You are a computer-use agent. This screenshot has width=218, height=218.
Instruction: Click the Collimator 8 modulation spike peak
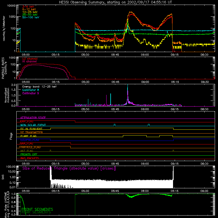pyautogui.click(x=128, y=85)
